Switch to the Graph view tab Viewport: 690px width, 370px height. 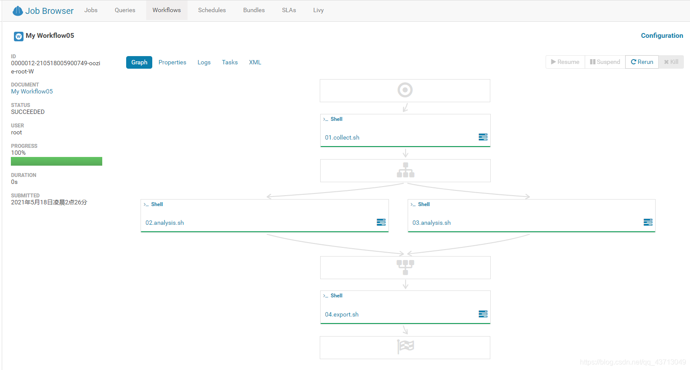pos(139,62)
